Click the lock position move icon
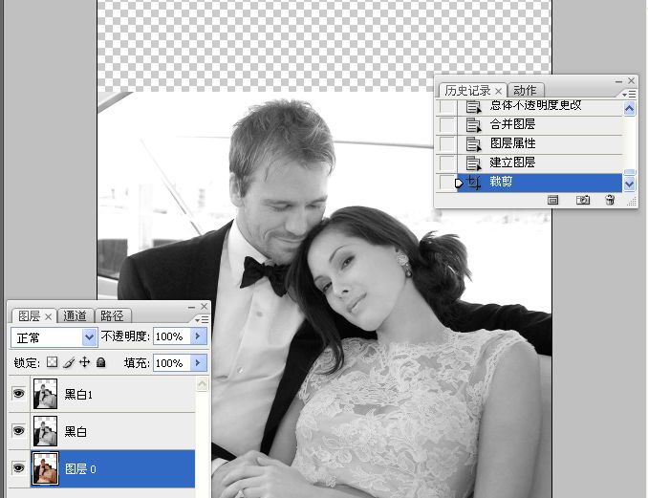 [x=84, y=363]
